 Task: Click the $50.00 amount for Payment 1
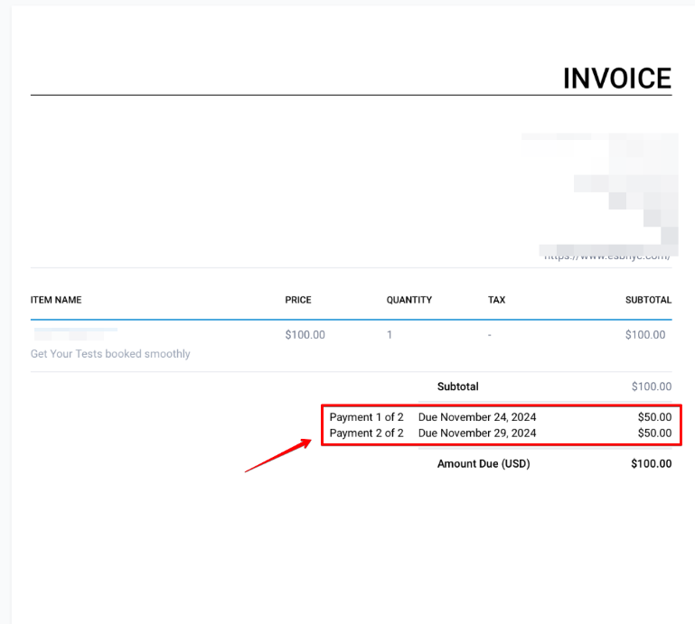pos(654,417)
